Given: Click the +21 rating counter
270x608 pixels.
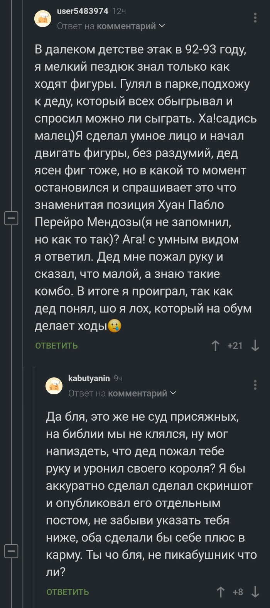Looking at the screenshot, I should [235, 345].
